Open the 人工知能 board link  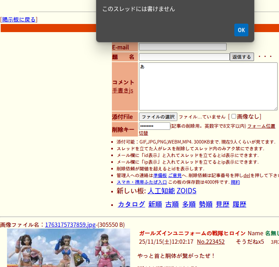(x=161, y=191)
